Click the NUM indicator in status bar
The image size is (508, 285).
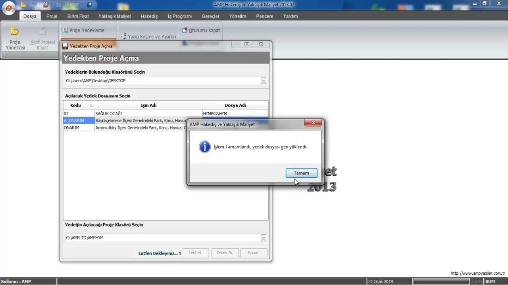coord(490,281)
